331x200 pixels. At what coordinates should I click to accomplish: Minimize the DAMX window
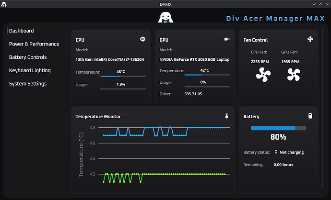(x=314, y=4)
